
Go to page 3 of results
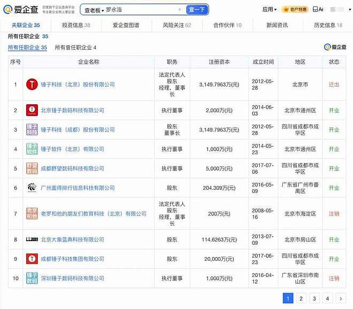coord(314,298)
